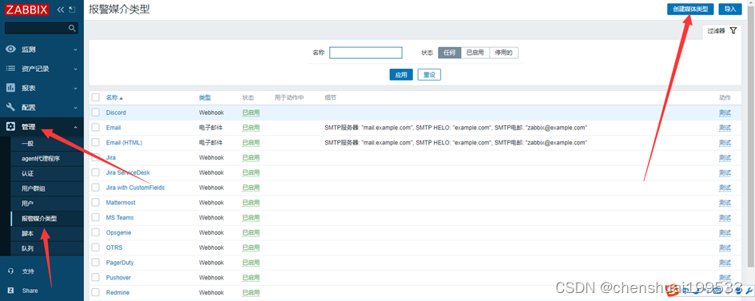Image resolution: width=755 pixels, height=301 pixels.
Task: Check the Discord row checkbox
Action: pos(95,113)
